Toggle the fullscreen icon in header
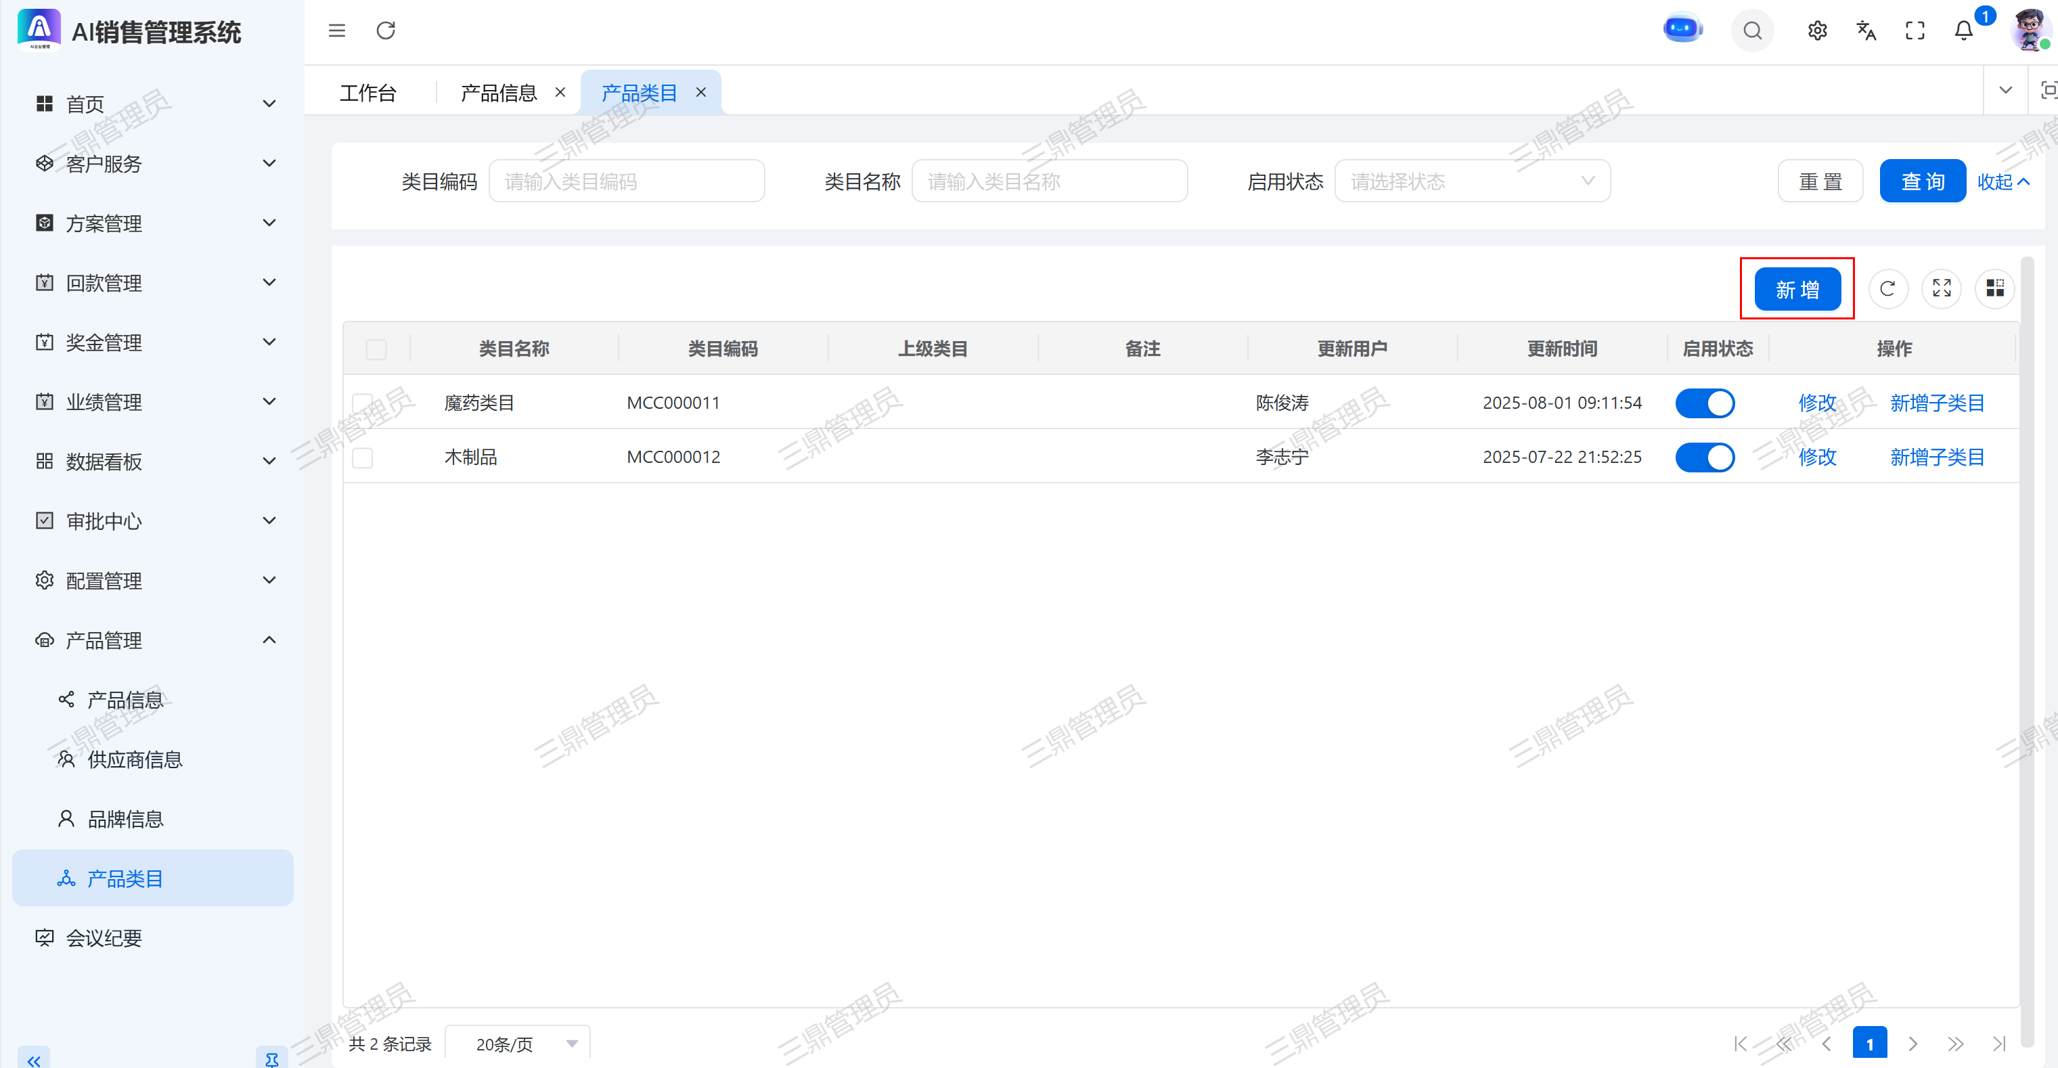This screenshot has width=2058, height=1068. (x=1915, y=30)
